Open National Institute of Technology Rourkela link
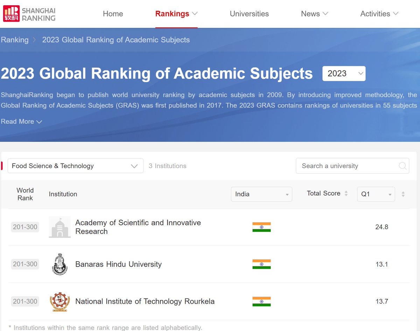420x331 pixels. [x=145, y=301]
